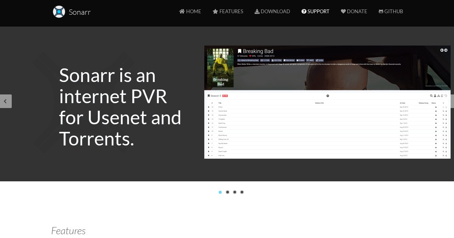454x238 pixels.
Task: Open the Donate nav link
Action: tap(354, 11)
